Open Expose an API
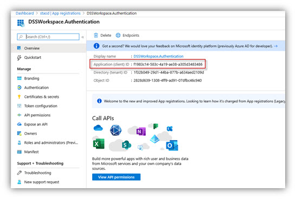 (x=36, y=124)
